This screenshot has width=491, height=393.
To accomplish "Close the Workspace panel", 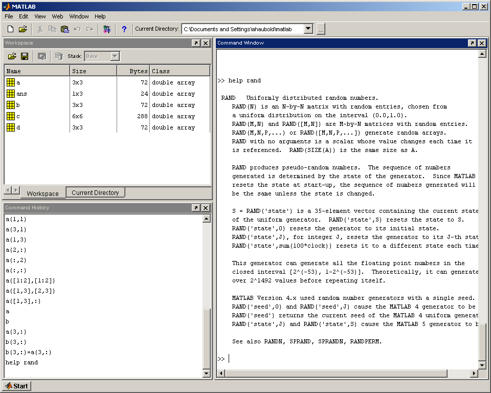I will (x=206, y=43).
